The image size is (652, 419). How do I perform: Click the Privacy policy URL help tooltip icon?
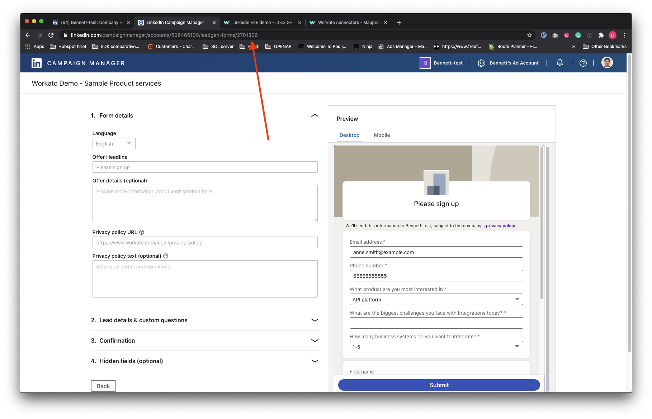pos(141,232)
